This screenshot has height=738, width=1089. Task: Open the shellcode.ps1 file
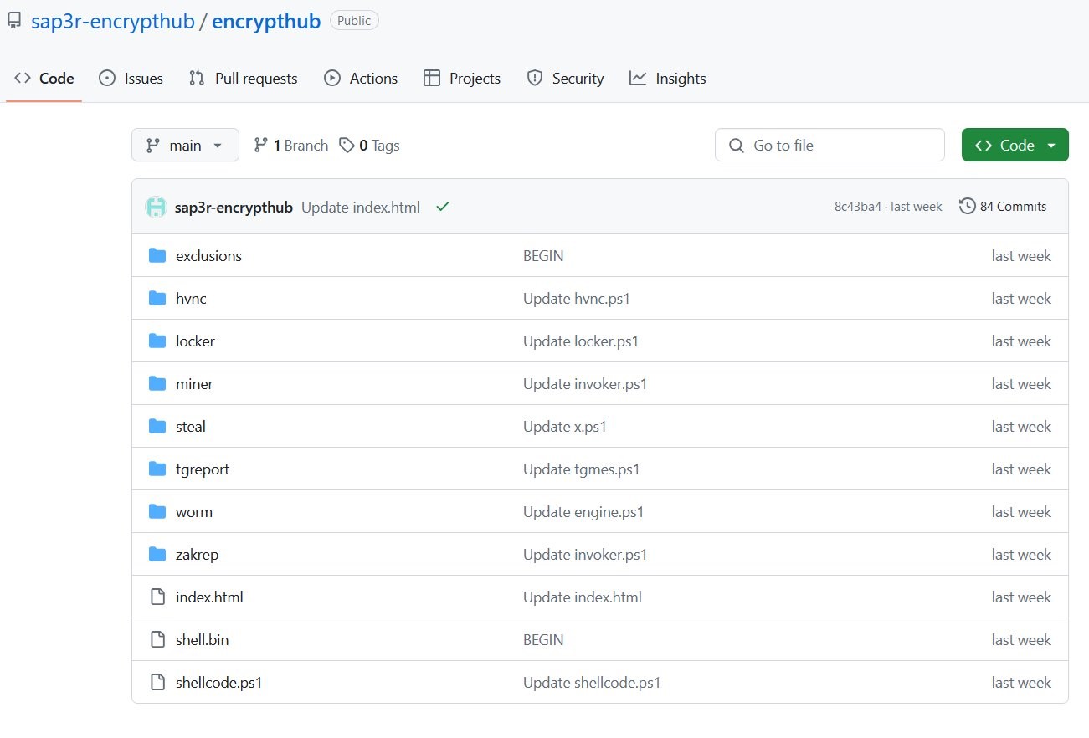(218, 682)
